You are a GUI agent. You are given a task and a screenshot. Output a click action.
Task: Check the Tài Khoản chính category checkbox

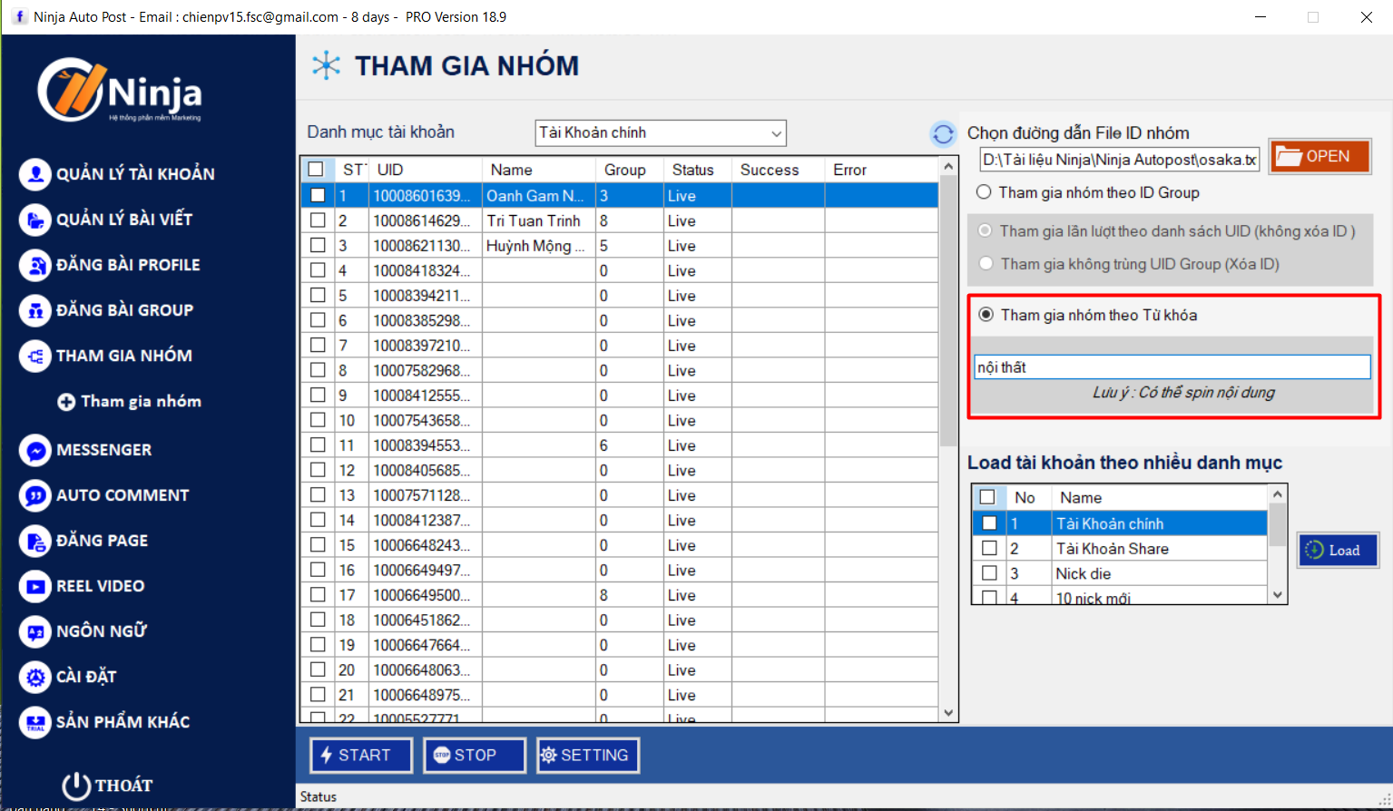989,523
